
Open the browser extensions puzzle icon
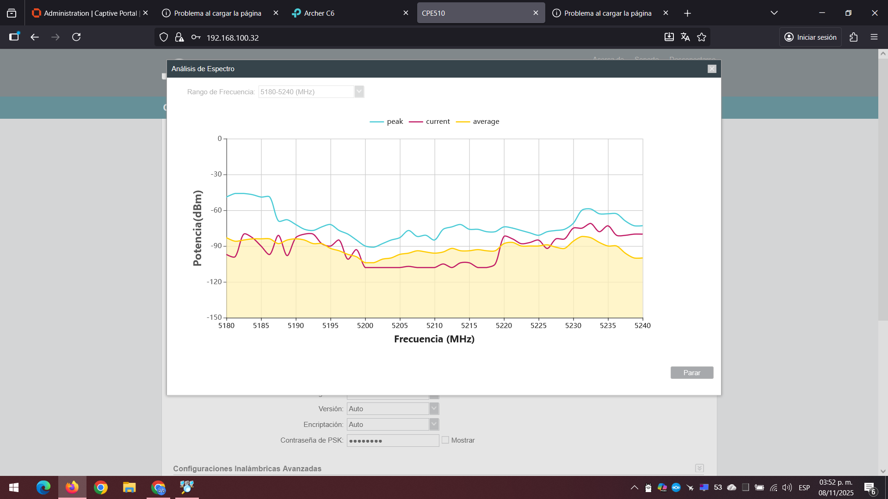point(853,37)
